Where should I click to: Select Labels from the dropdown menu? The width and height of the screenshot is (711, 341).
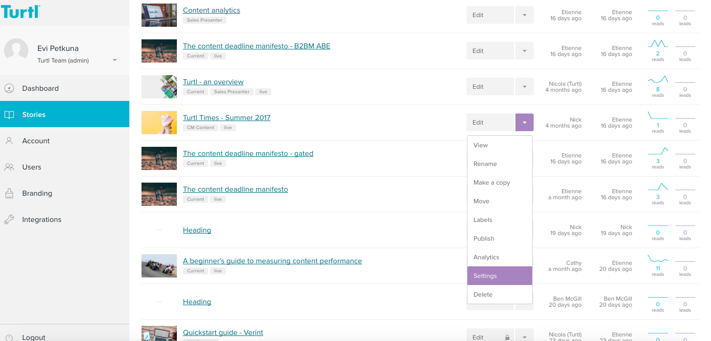pos(500,220)
